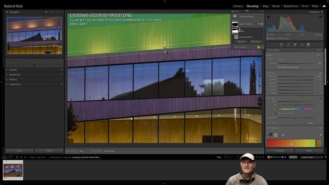Select the Red Eye correction tool icon
The width and height of the screenshot is (329, 185).
(302, 45)
